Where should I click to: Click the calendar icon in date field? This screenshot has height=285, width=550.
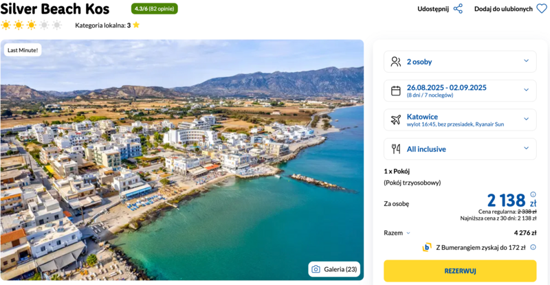pyautogui.click(x=396, y=91)
